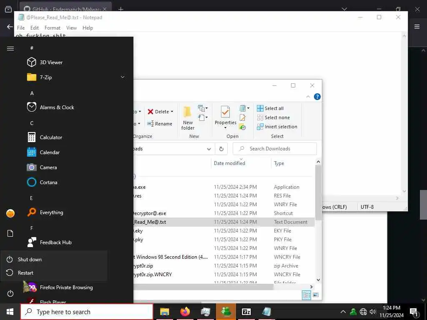Click the taskbar search box
The height and width of the screenshot is (320, 427).
point(87,312)
